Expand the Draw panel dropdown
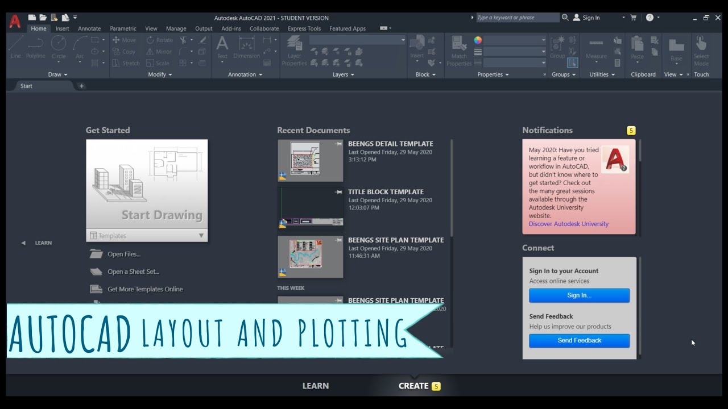 pyautogui.click(x=58, y=74)
